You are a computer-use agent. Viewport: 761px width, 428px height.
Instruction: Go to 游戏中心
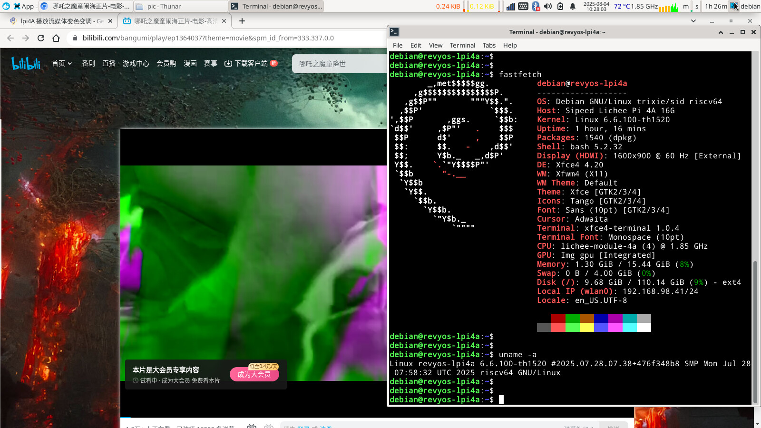click(x=136, y=63)
